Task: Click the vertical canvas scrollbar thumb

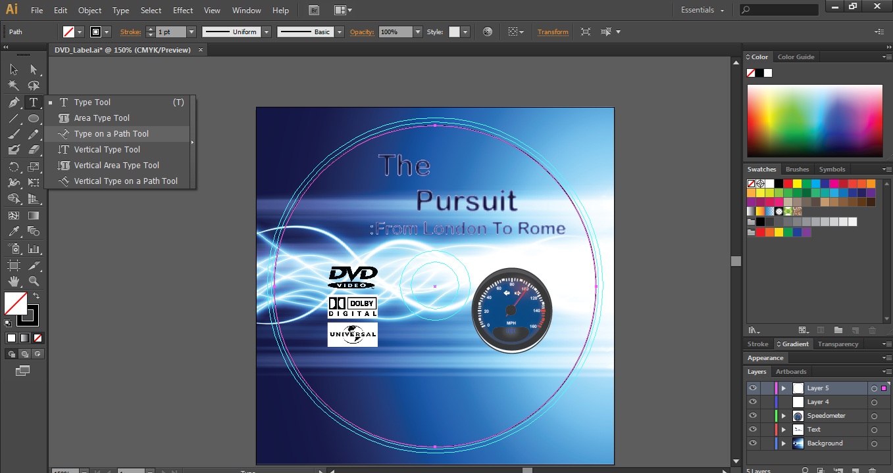Action: 736,261
